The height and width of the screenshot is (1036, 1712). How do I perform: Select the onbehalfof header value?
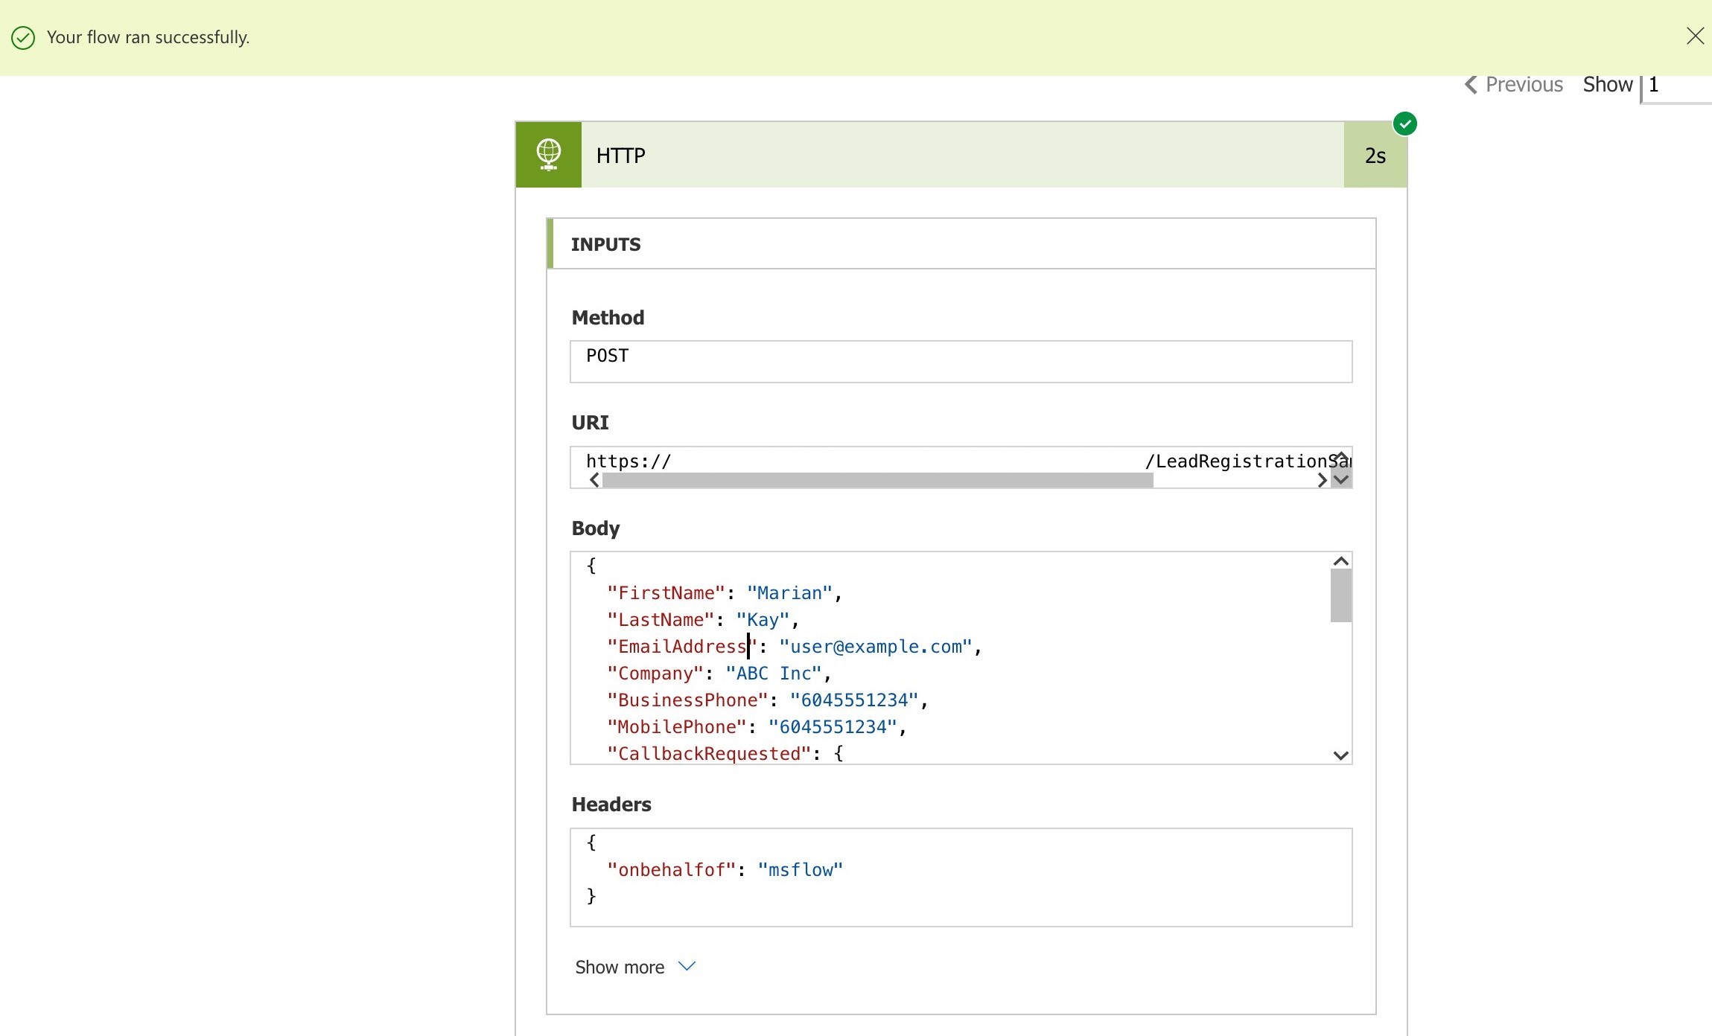point(798,869)
